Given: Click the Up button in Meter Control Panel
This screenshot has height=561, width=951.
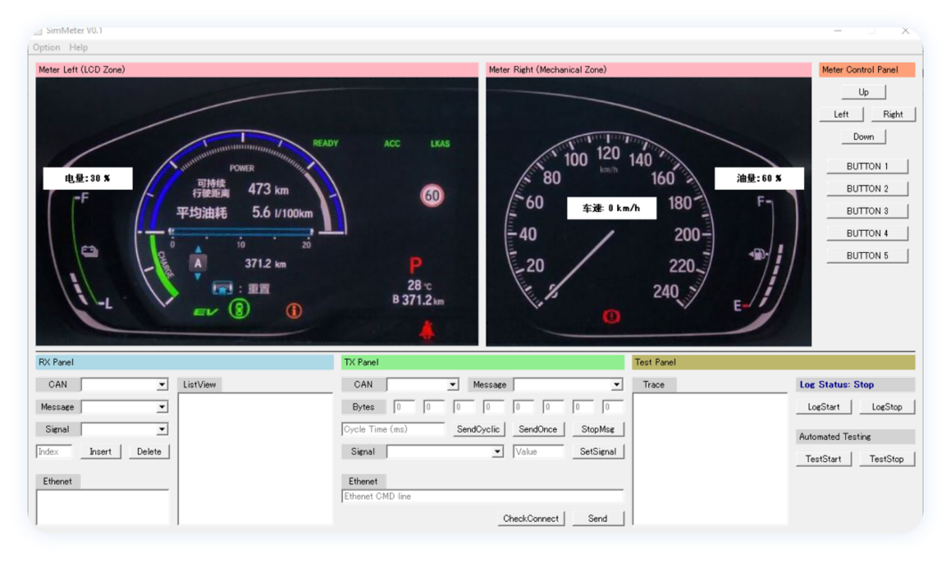Looking at the screenshot, I should point(863,92).
